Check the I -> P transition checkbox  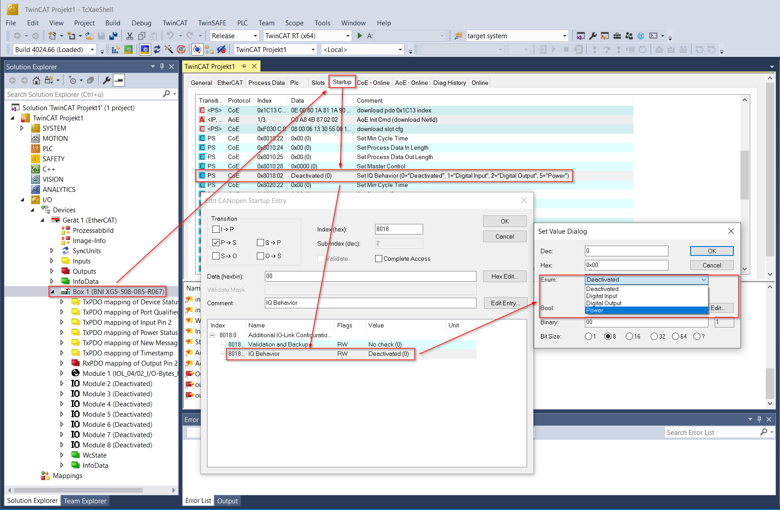click(216, 229)
